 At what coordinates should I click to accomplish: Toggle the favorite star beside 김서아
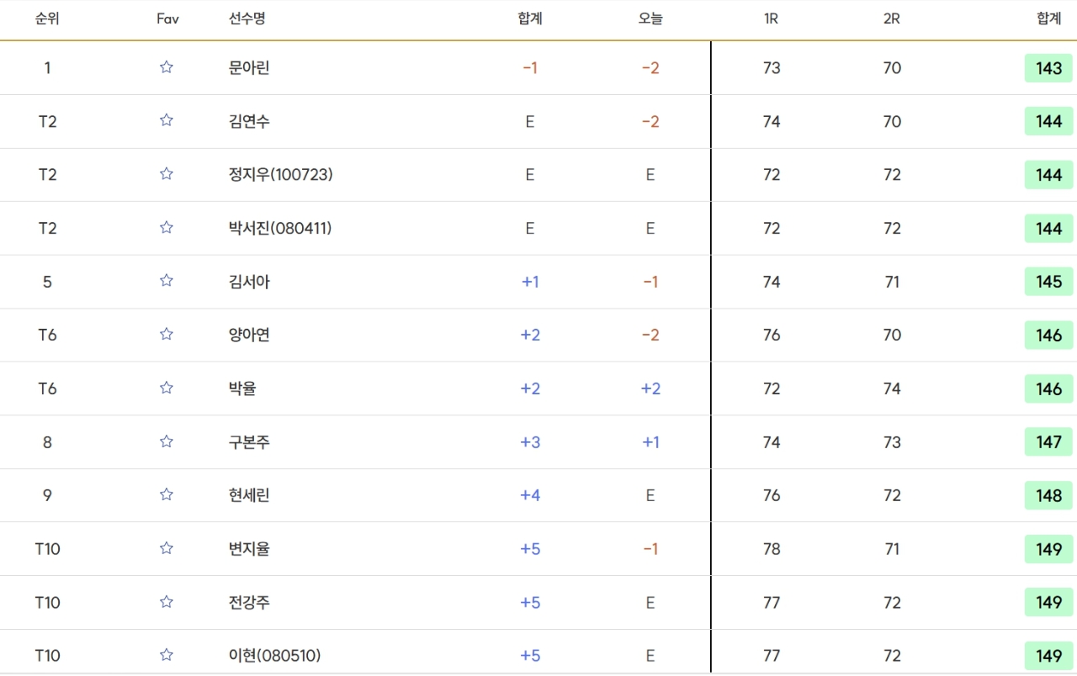click(167, 281)
